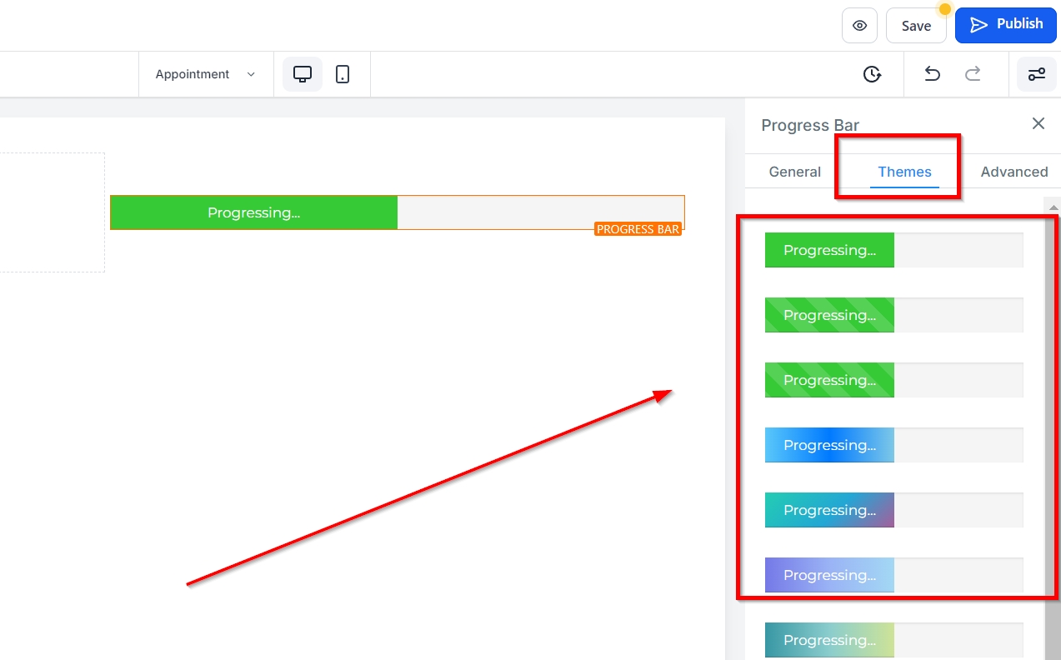1061x660 pixels.
Task: Pick the teal-to-purple gradient theme
Action: pyautogui.click(x=893, y=510)
